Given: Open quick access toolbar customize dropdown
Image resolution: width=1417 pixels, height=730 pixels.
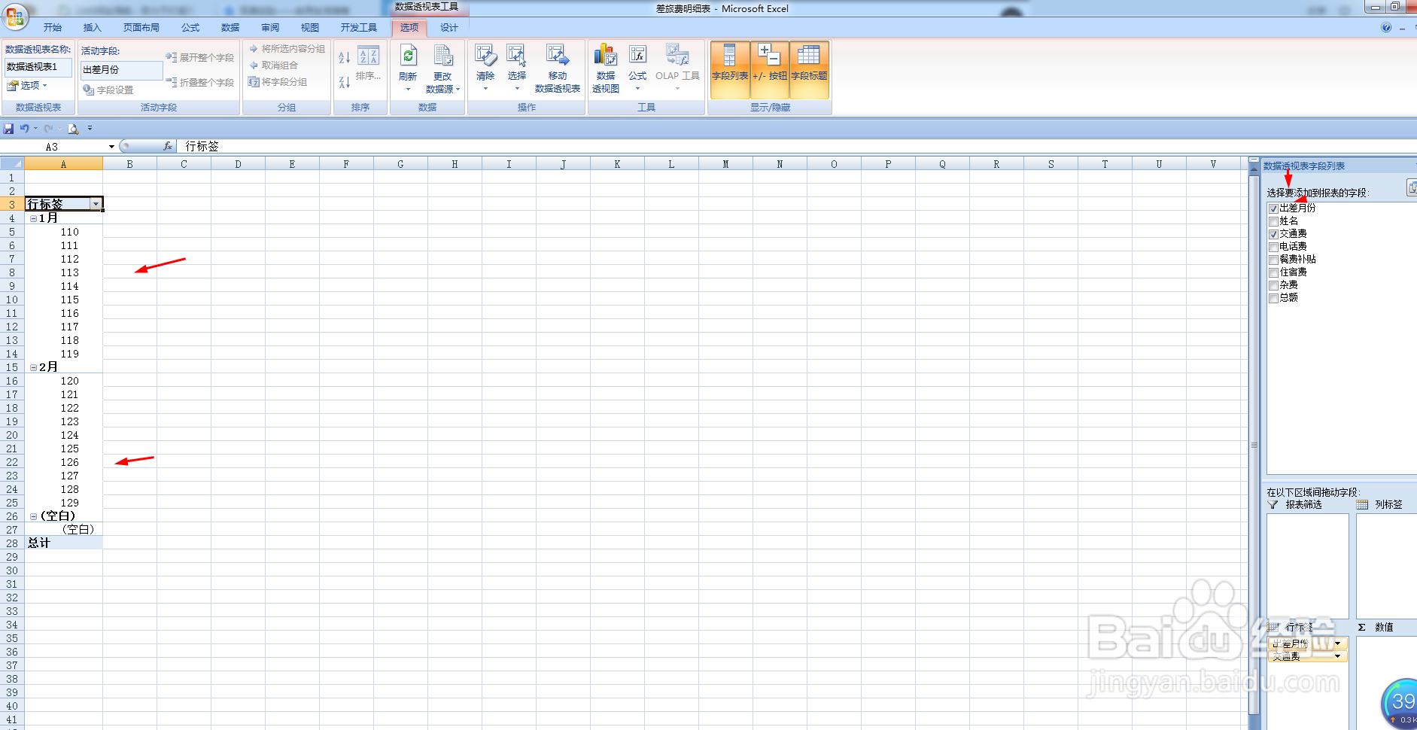Looking at the screenshot, I should (90, 129).
